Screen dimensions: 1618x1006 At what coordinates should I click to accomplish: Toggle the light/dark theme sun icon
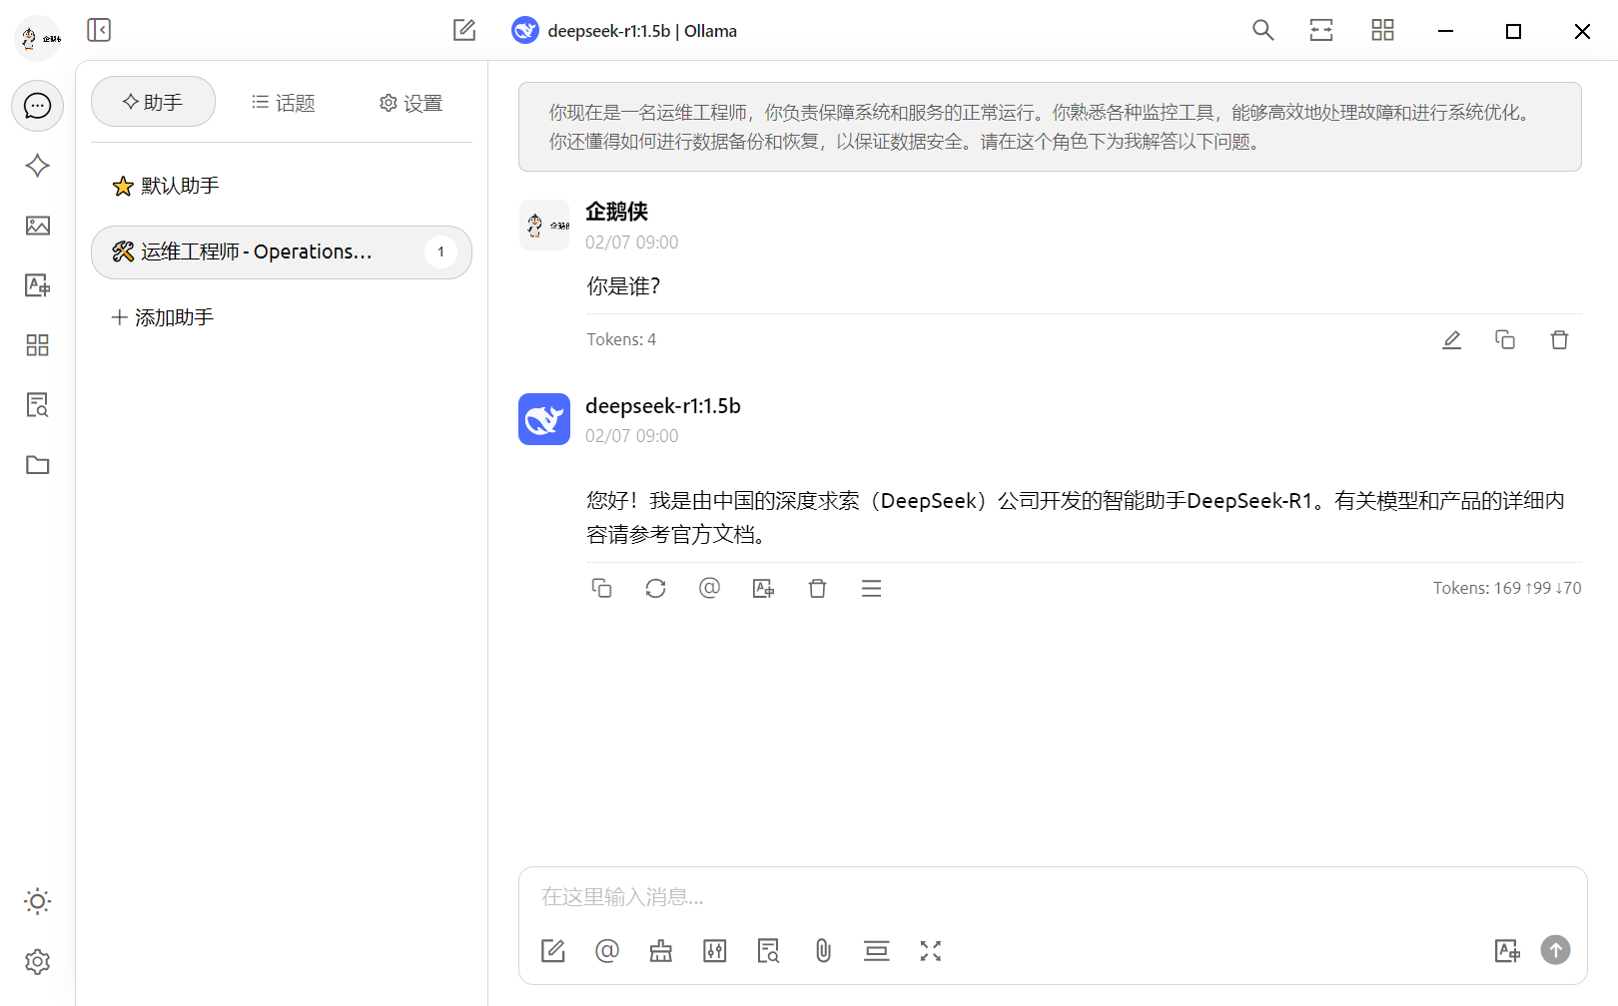click(x=38, y=902)
